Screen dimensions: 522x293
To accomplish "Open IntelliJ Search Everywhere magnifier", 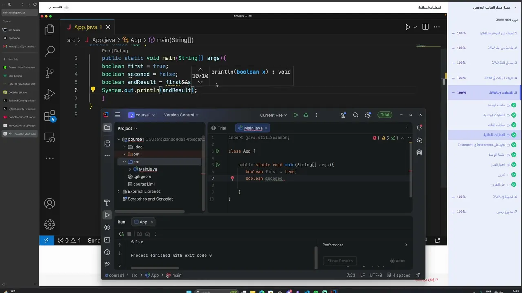I will 356,115.
